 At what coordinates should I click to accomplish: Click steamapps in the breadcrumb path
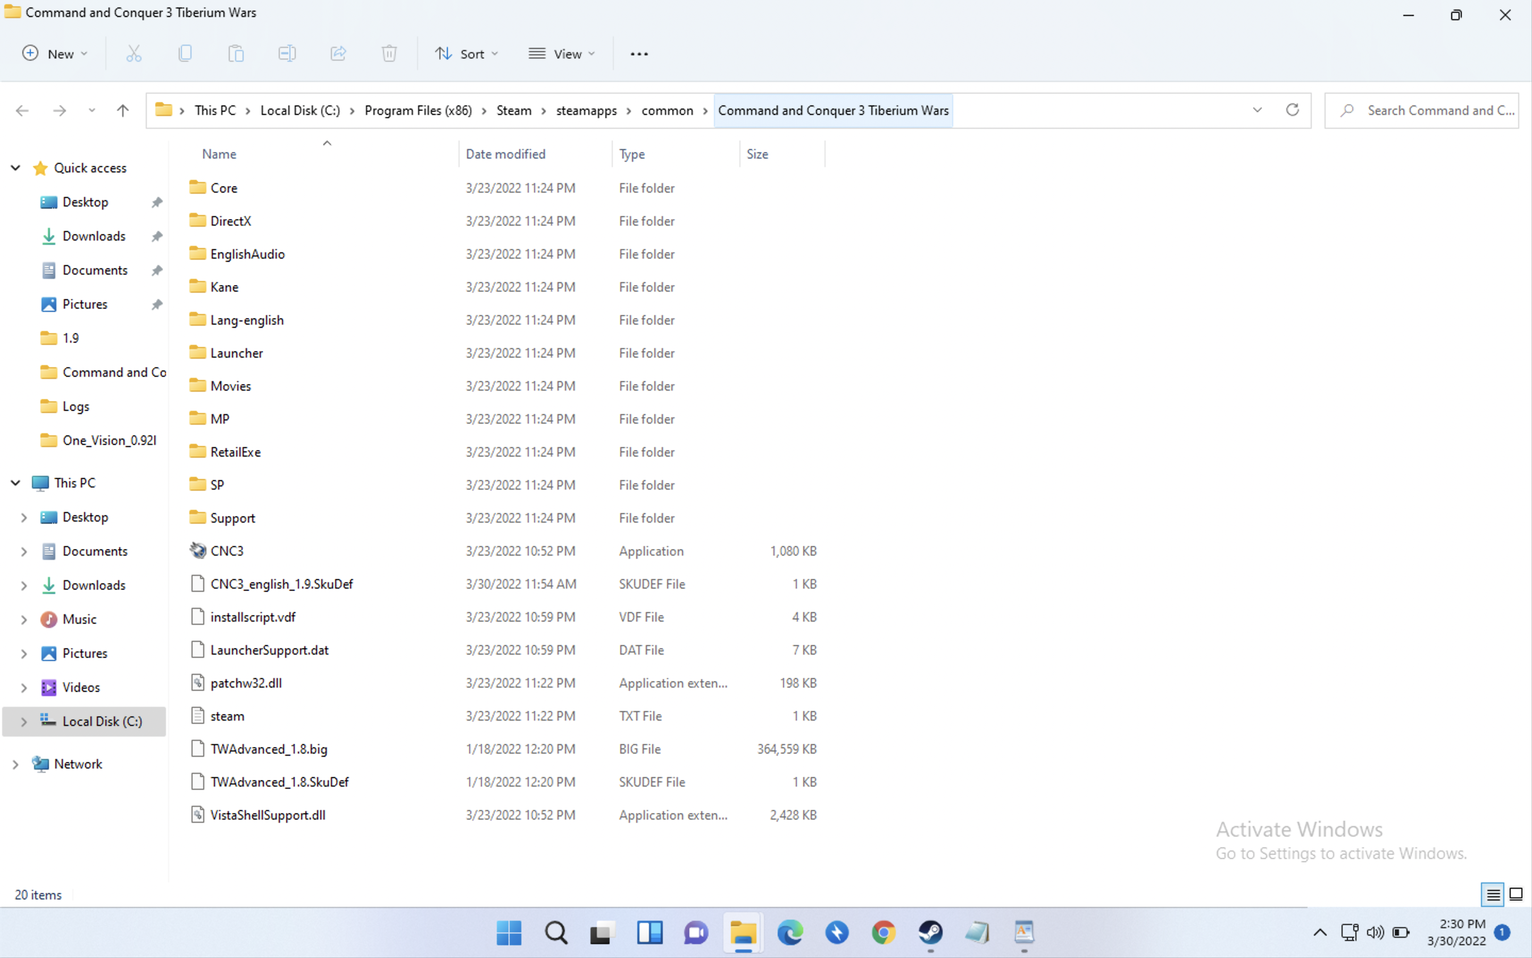586,111
